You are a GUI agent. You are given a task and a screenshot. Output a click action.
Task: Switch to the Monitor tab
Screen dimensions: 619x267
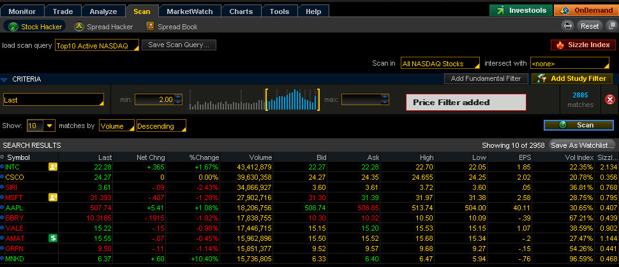(22, 11)
